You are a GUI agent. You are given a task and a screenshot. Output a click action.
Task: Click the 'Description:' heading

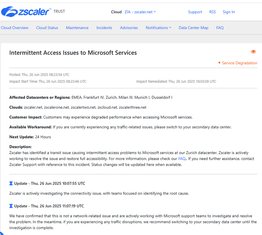click(20, 147)
